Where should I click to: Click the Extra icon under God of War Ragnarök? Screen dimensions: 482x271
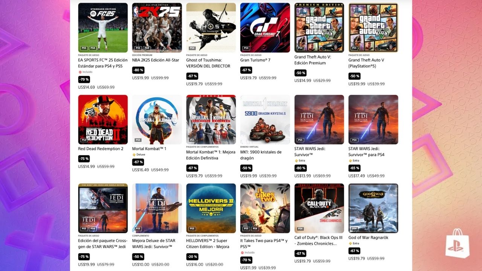[x=350, y=243]
